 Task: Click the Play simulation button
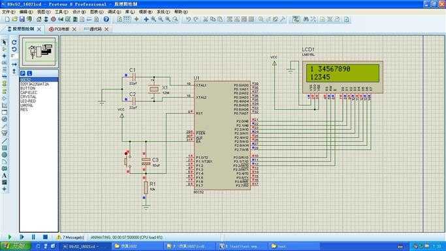pos(10,237)
